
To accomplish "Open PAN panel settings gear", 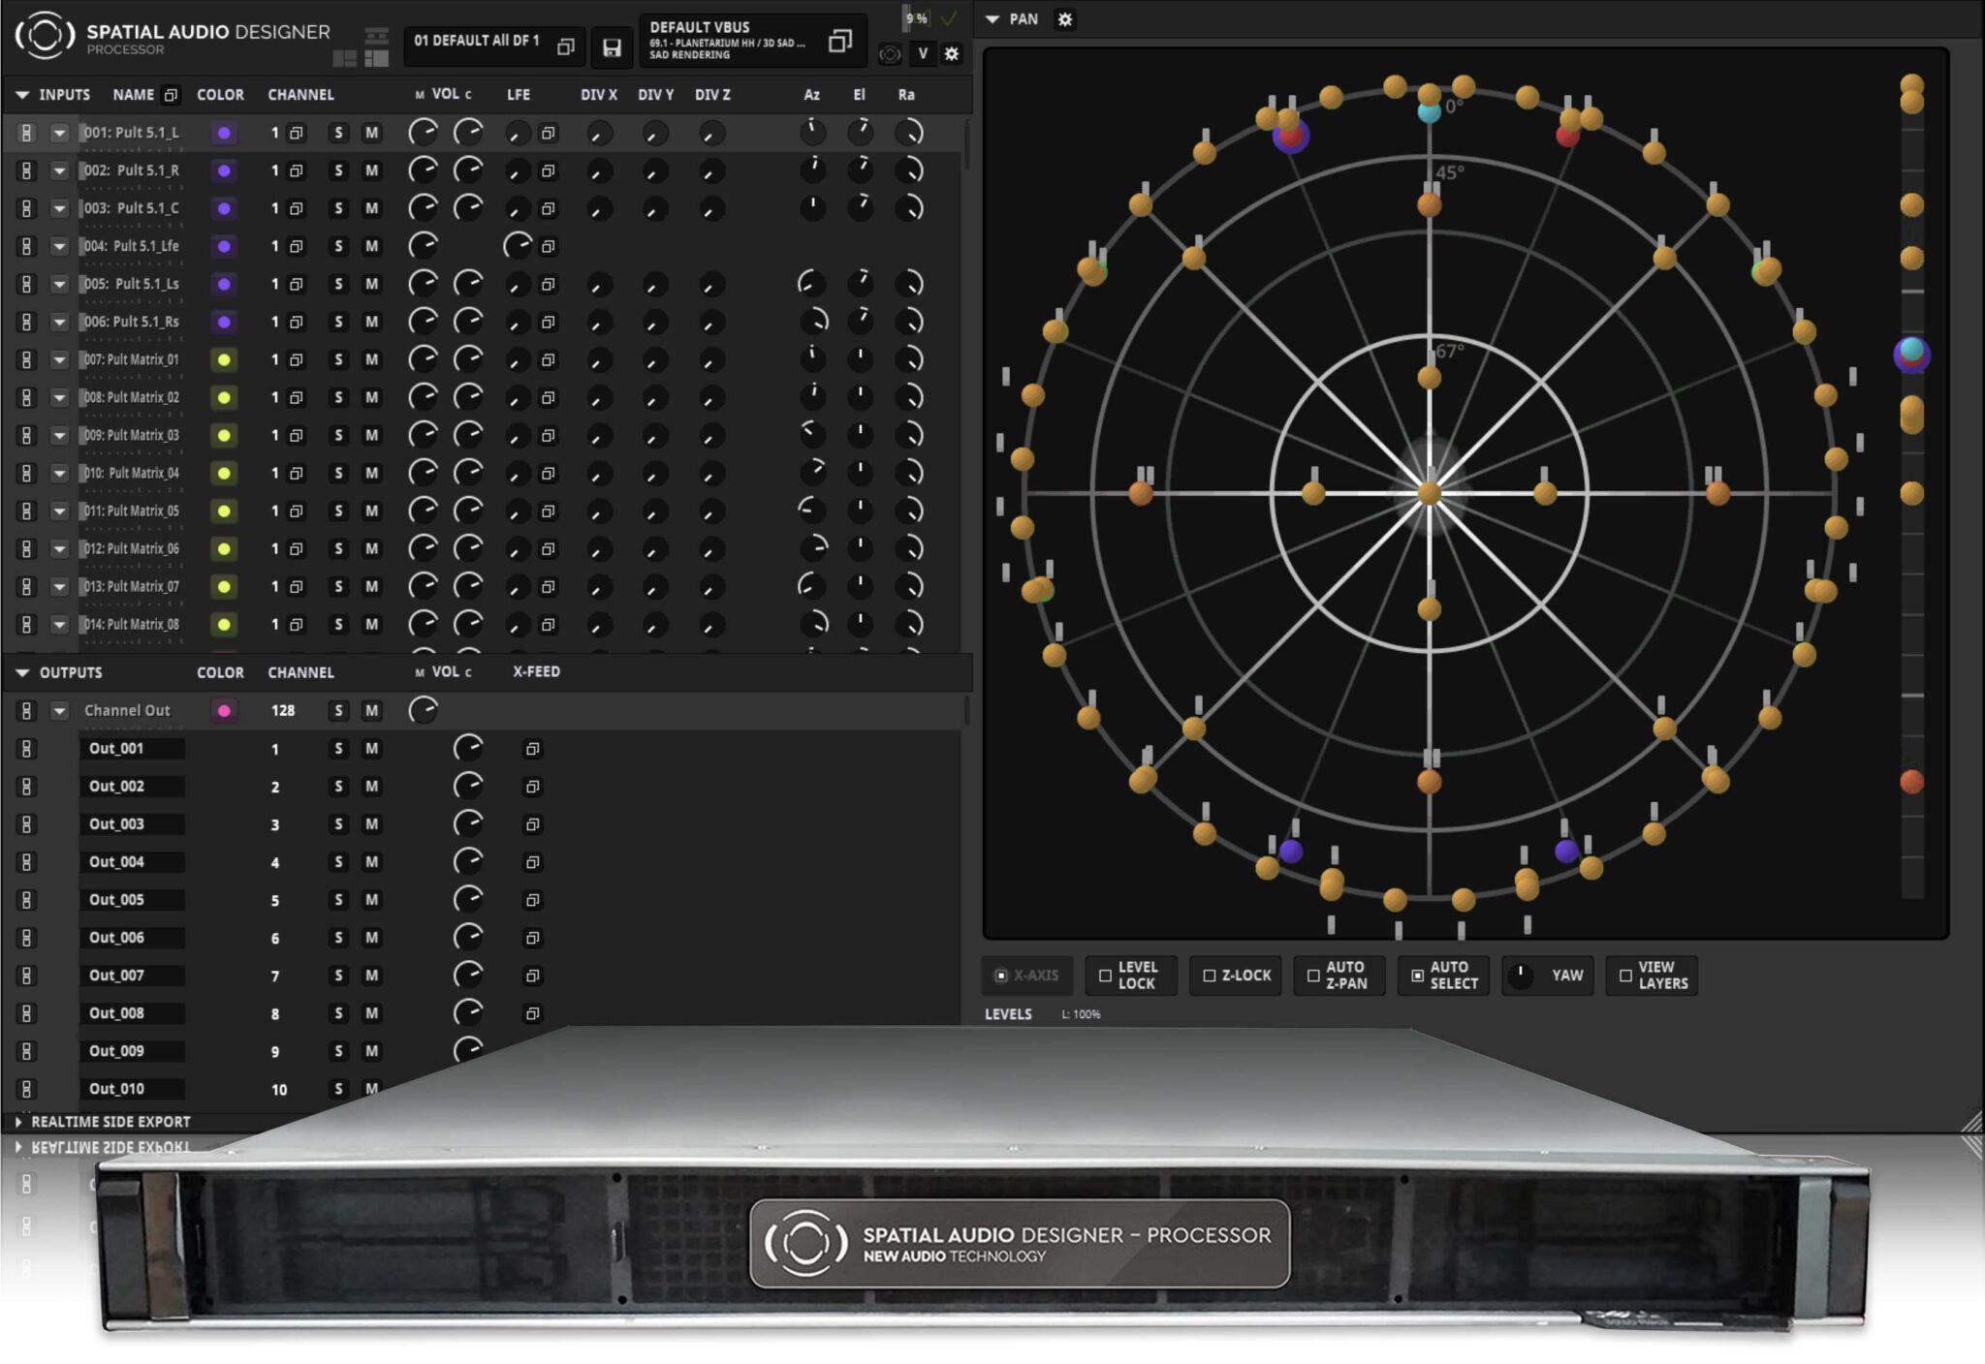I will click(1065, 19).
